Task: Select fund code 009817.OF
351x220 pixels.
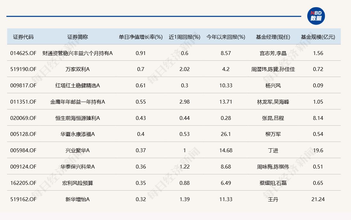Action: [x=23, y=85]
